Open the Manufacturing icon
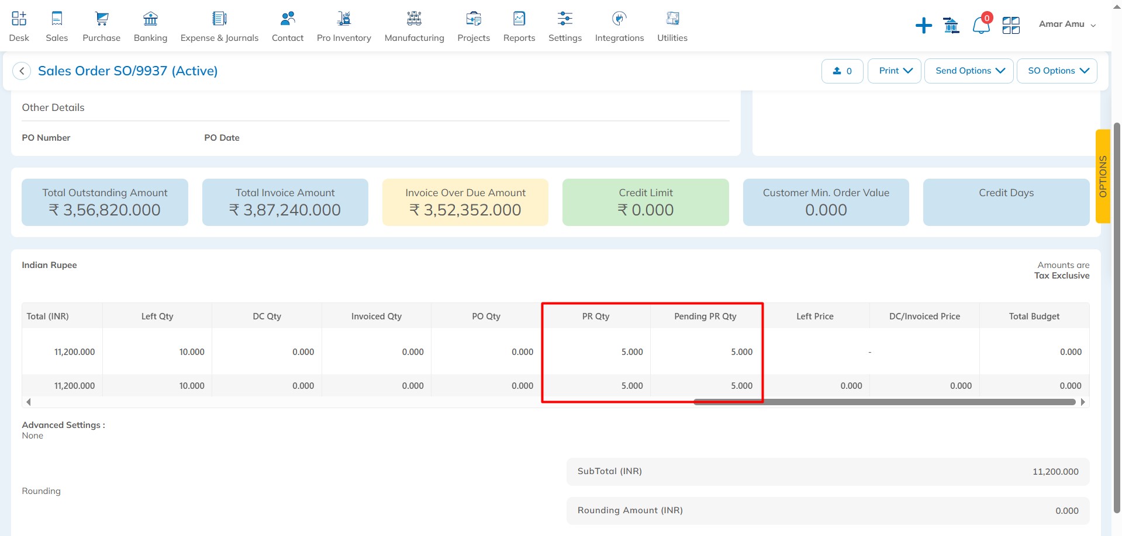Screen dimensions: 1122x536 pyautogui.click(x=414, y=19)
